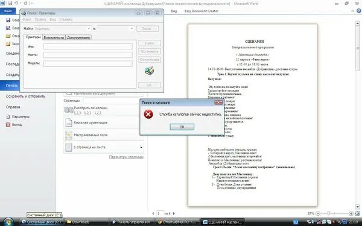Go to the next preview page arrow
Viewport: 362px width, 226px height.
[174, 213]
